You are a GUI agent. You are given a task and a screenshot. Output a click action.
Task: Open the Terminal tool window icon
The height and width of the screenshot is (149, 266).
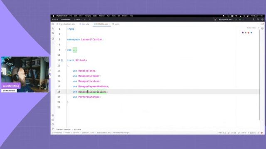click(x=53, y=120)
